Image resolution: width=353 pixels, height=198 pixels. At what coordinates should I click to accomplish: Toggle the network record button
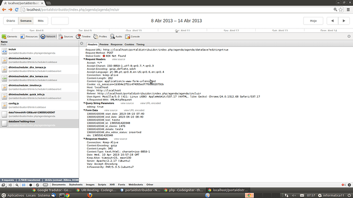[x=31, y=185]
